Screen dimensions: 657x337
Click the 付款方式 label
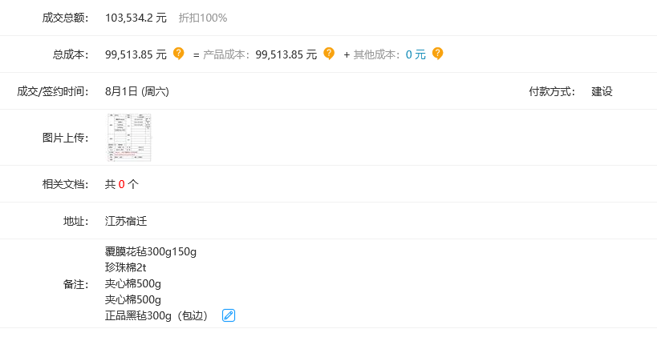tap(552, 91)
